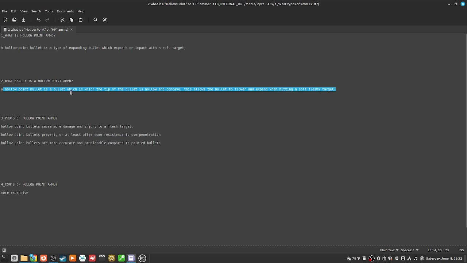
Task: Open the Search menu
Action: tap(36, 11)
